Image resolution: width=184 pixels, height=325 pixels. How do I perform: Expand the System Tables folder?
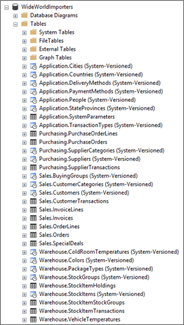click(24, 33)
